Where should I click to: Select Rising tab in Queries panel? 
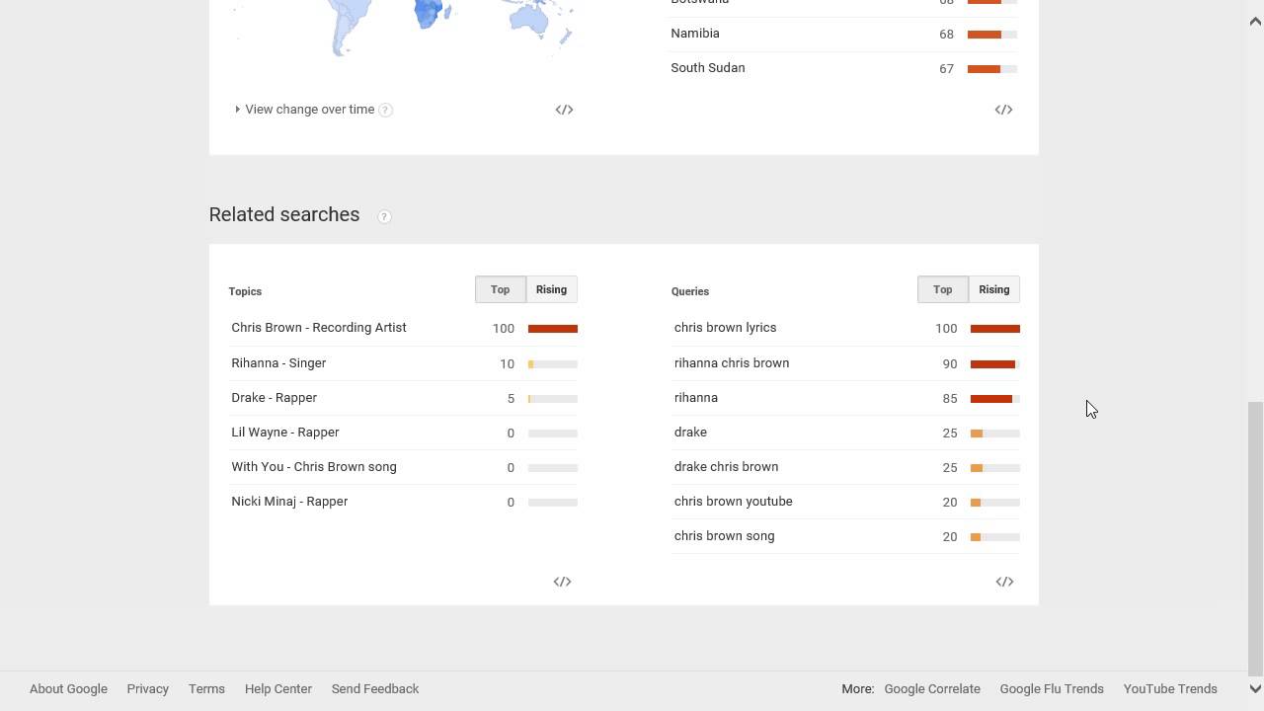(993, 289)
